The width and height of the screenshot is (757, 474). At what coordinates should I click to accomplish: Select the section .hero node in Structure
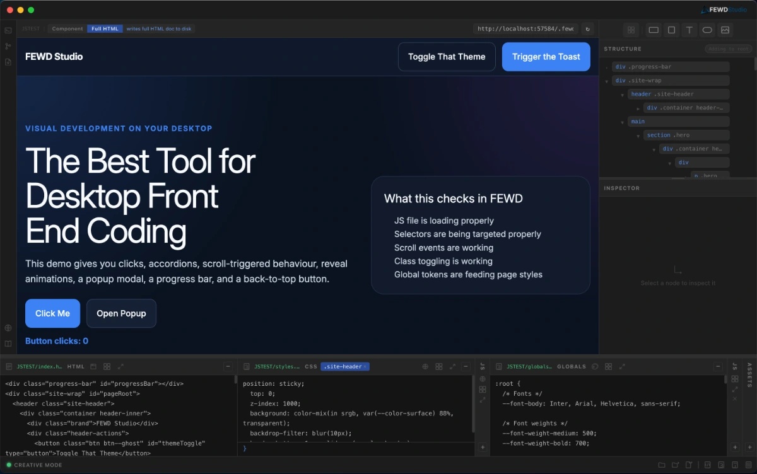tap(686, 135)
